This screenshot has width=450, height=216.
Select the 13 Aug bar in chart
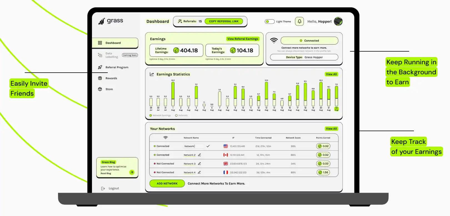coord(266,94)
